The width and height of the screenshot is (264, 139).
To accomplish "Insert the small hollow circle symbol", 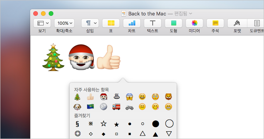I will coord(143,124).
